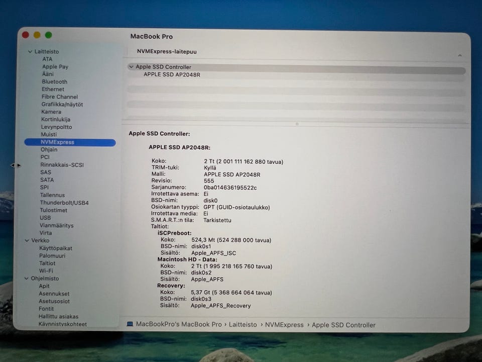Open Ethernet in the sidebar
Viewport: 482px width, 362px height.
pos(53,89)
